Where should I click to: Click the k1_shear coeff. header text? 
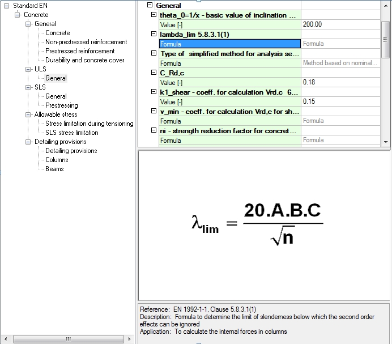click(229, 92)
